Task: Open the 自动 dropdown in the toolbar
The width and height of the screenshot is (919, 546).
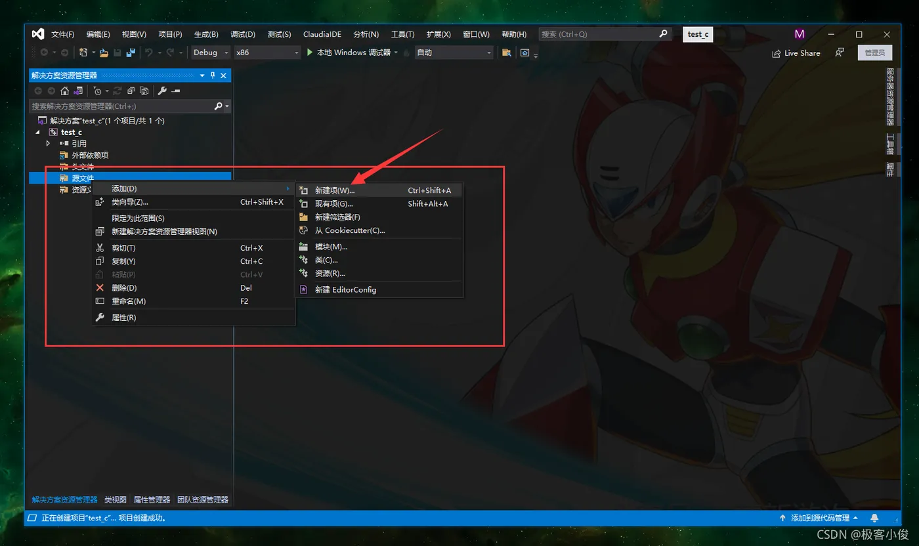Action: coord(454,52)
